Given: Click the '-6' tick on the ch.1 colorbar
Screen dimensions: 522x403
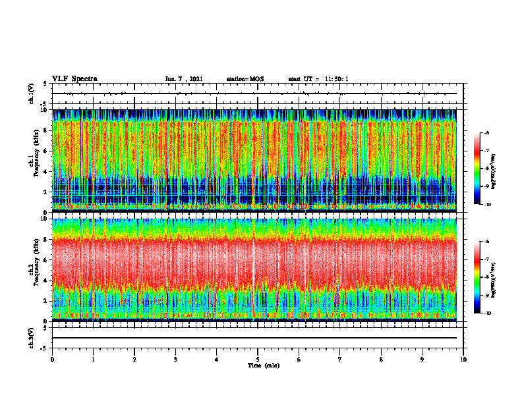Looking at the screenshot, I should pos(486,132).
